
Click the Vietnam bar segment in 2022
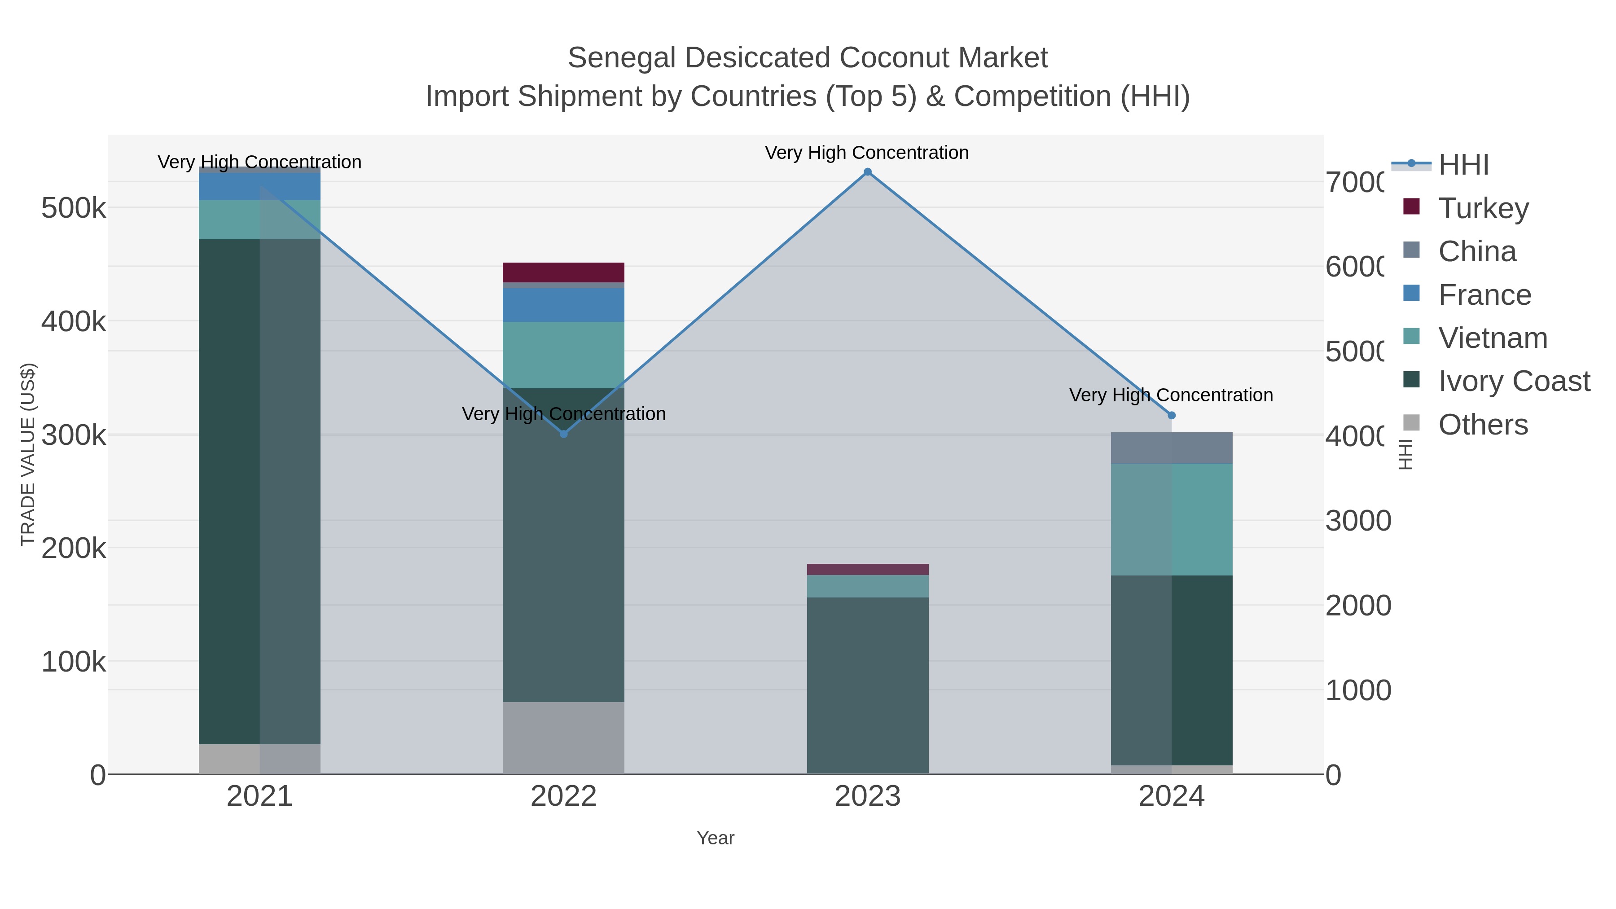coord(563,355)
